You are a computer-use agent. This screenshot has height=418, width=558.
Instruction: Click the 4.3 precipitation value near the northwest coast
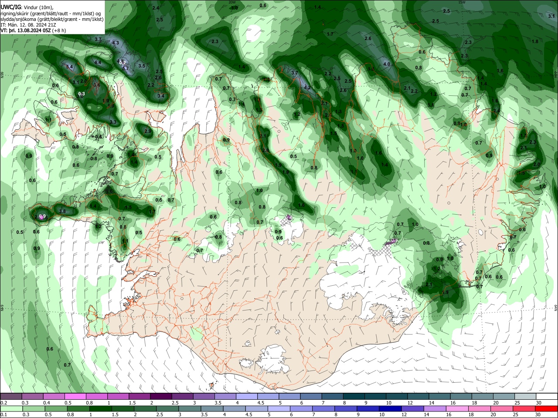coord(116,43)
